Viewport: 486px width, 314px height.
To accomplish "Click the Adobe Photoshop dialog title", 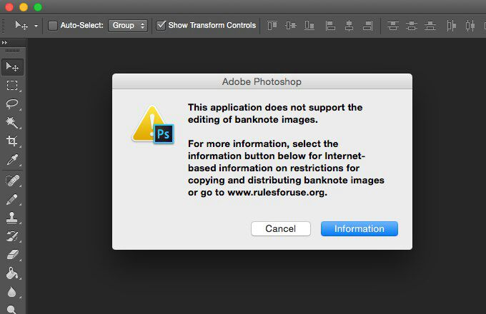I will point(262,81).
